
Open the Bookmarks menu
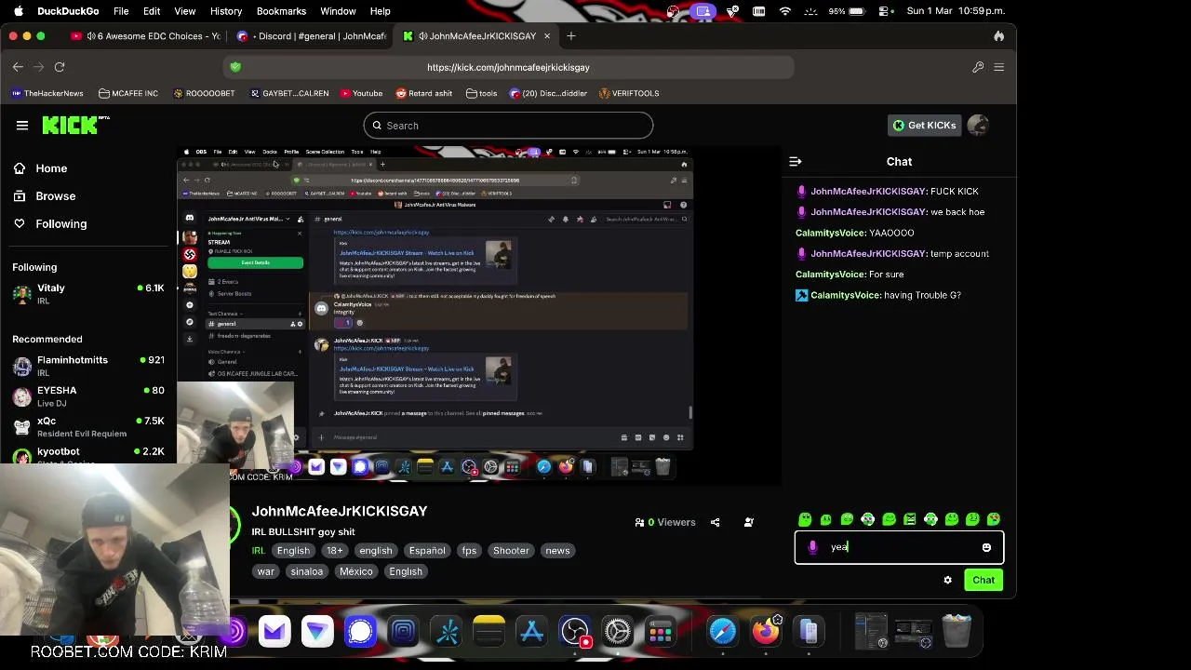[x=281, y=11]
